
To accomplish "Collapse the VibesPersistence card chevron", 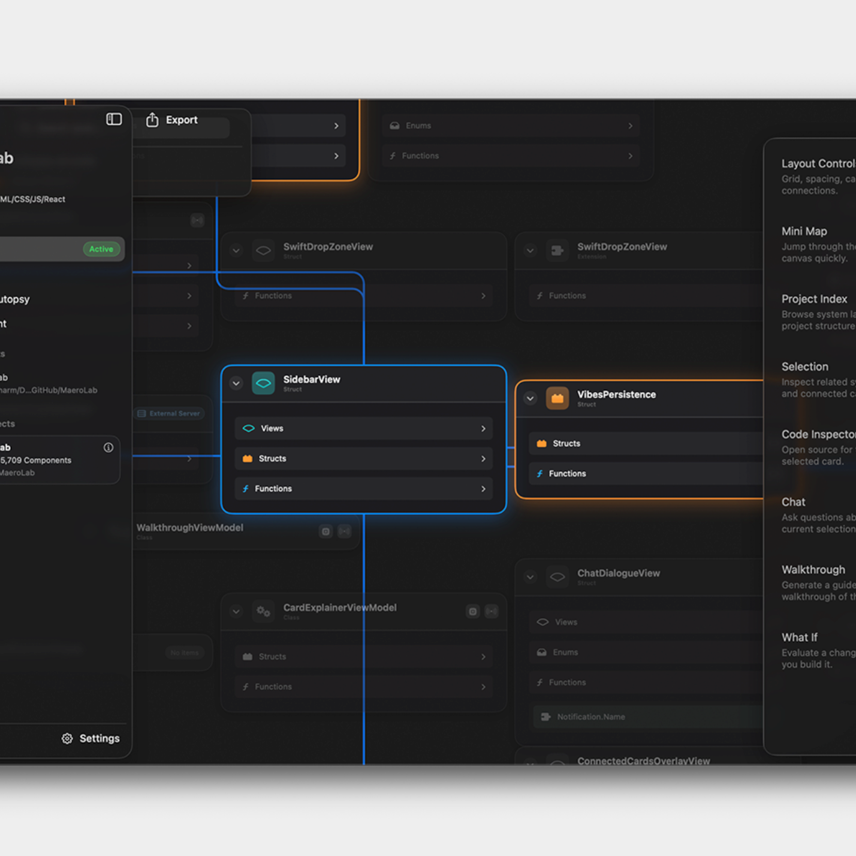I will [530, 398].
